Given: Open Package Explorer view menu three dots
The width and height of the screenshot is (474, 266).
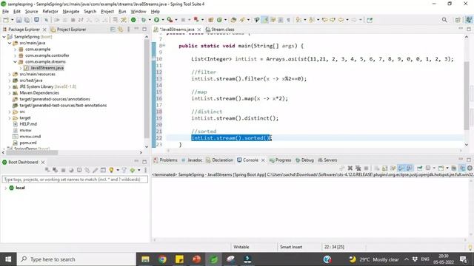Looking at the screenshot, I should pos(128,30).
